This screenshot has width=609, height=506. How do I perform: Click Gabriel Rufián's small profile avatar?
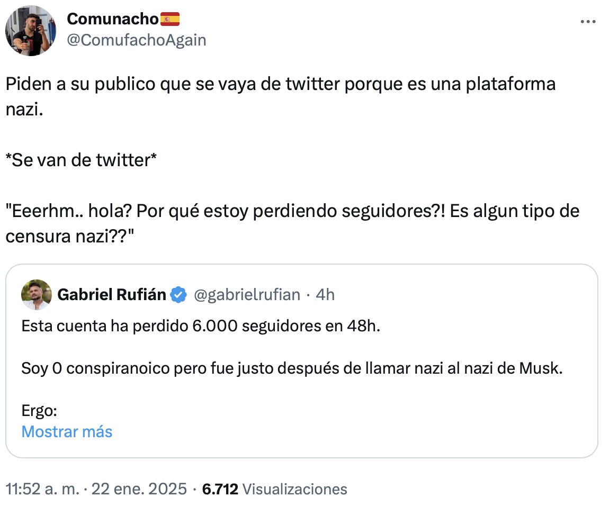pos(37,295)
